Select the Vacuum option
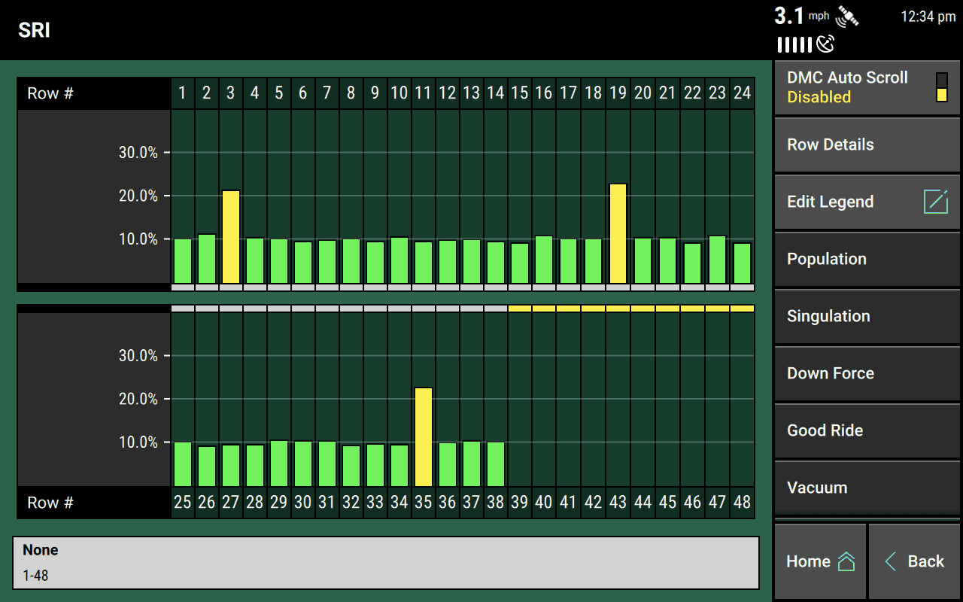The height and width of the screenshot is (602, 963). point(867,488)
